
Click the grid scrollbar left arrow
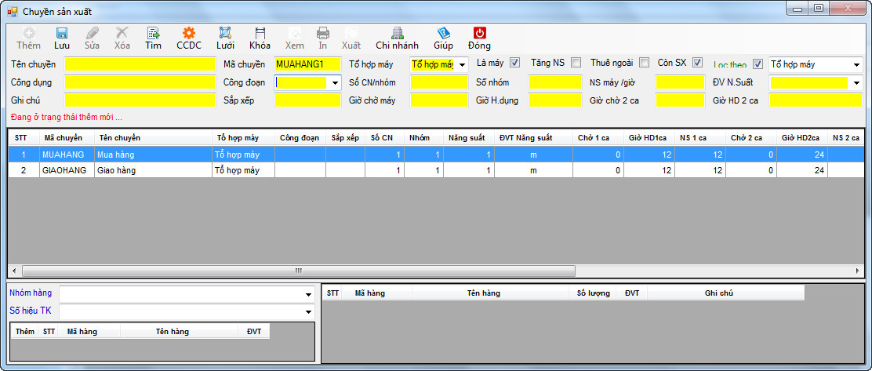pos(14,271)
